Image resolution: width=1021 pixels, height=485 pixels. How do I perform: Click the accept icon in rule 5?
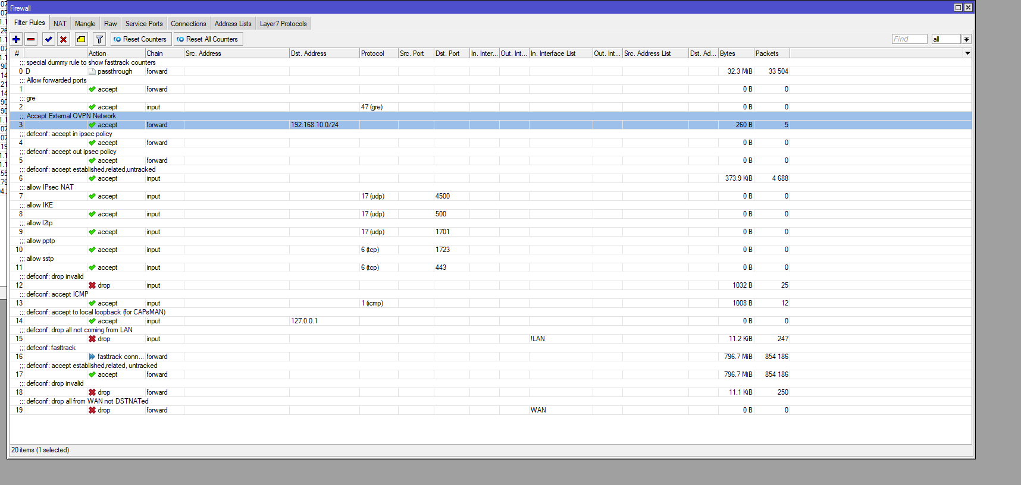(92, 160)
